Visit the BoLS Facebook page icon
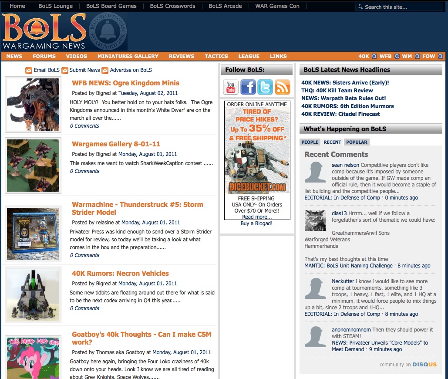448x379 pixels. [x=248, y=87]
